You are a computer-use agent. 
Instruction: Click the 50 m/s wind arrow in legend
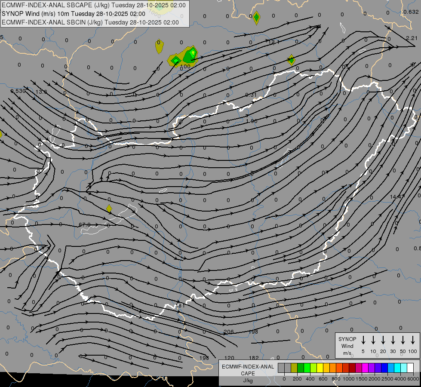click(403, 340)
